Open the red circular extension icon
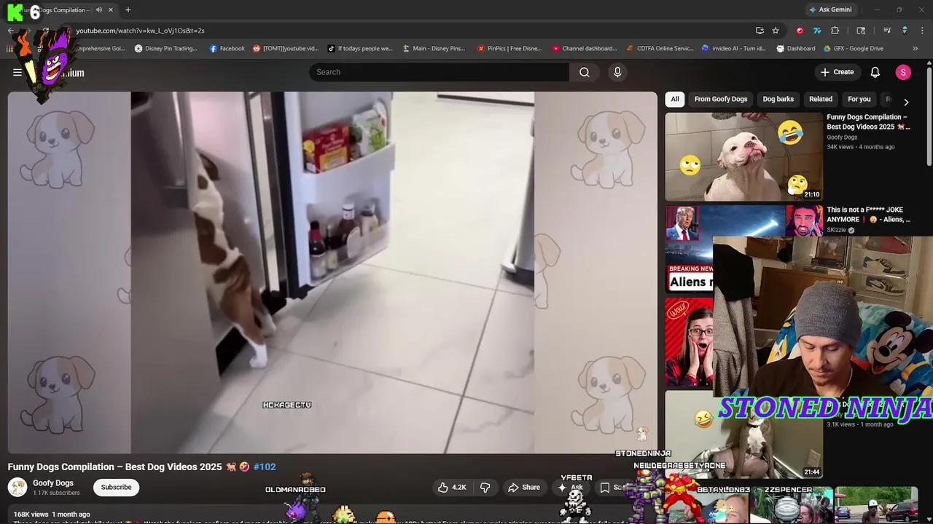This screenshot has width=933, height=524. [800, 31]
